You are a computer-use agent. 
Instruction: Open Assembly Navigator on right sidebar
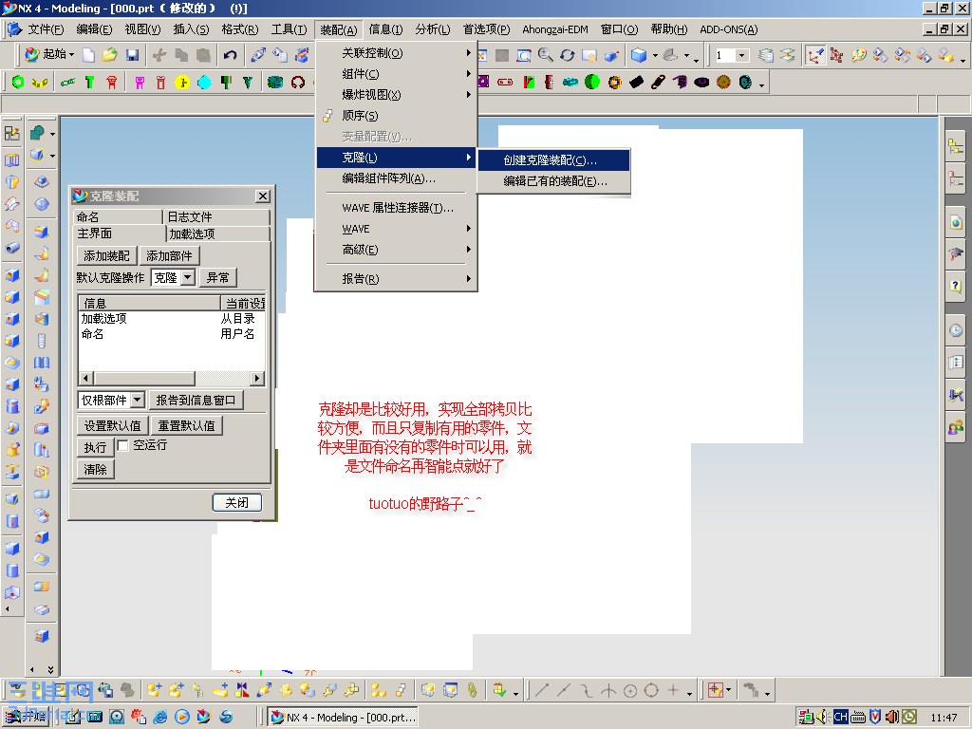[956, 147]
